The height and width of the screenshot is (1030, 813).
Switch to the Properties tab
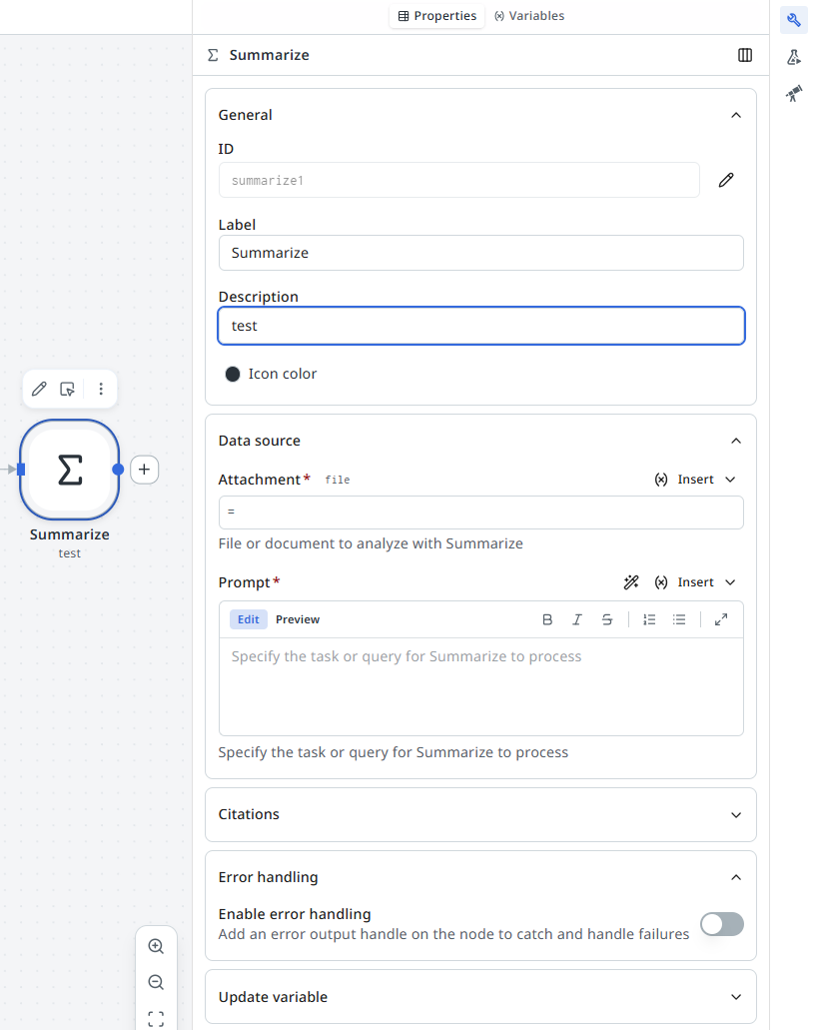click(436, 16)
